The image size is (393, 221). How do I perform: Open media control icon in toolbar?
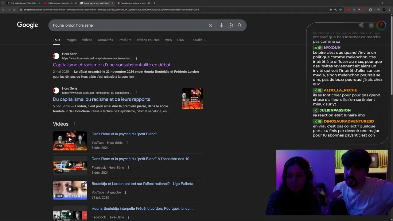tap(378, 10)
